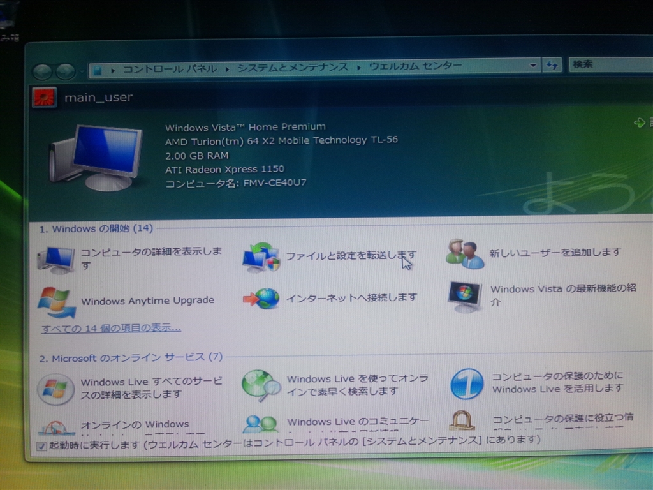Open Windows Anytime Upgrade text item
This screenshot has width=653, height=490.
(147, 301)
